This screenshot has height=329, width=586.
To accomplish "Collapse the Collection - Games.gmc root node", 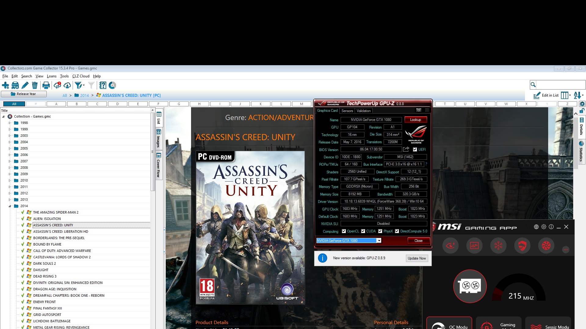I will 3,116.
